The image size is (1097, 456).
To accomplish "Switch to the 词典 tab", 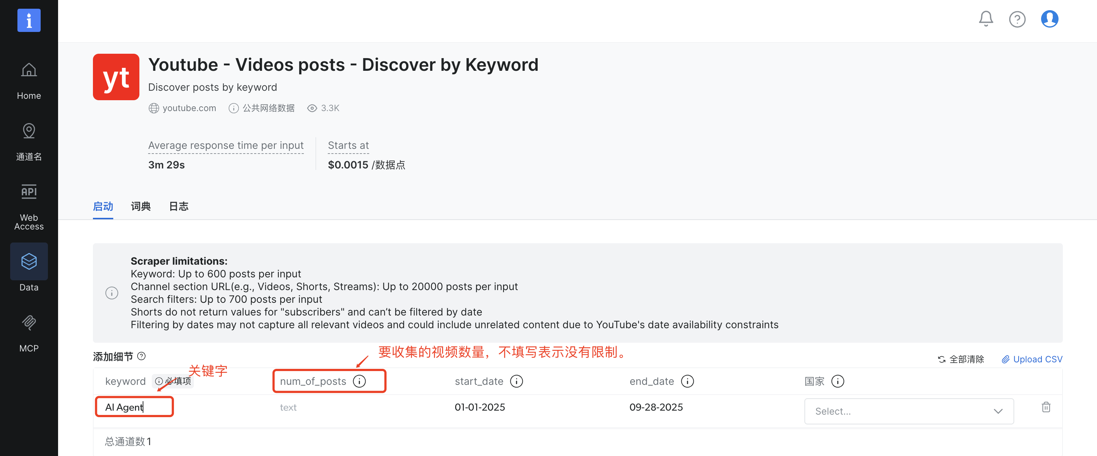I will click(x=140, y=207).
